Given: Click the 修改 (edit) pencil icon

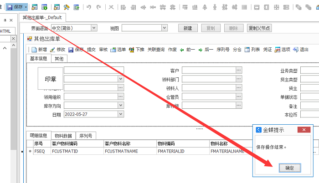Looking at the screenshot, I should (53, 50).
